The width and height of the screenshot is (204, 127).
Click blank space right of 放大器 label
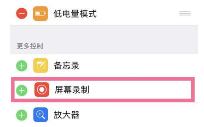[138, 115]
